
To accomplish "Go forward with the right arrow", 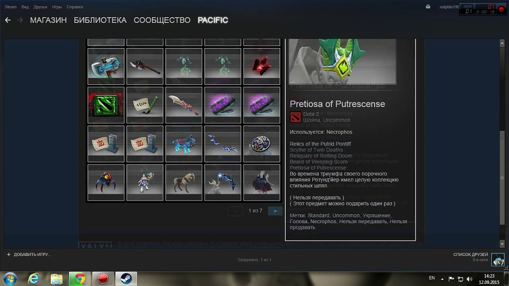I will pos(20,20).
